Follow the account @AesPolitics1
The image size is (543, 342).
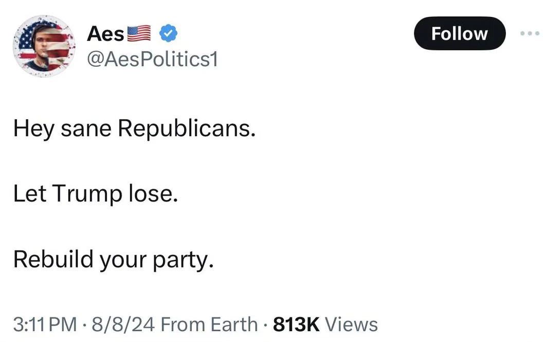459,33
